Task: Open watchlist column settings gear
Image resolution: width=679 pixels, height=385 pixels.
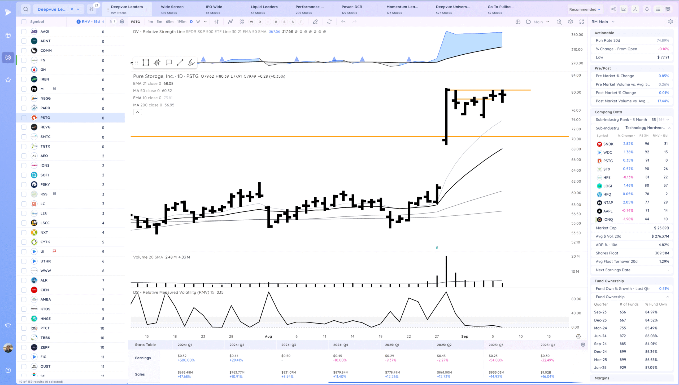Action: click(122, 21)
